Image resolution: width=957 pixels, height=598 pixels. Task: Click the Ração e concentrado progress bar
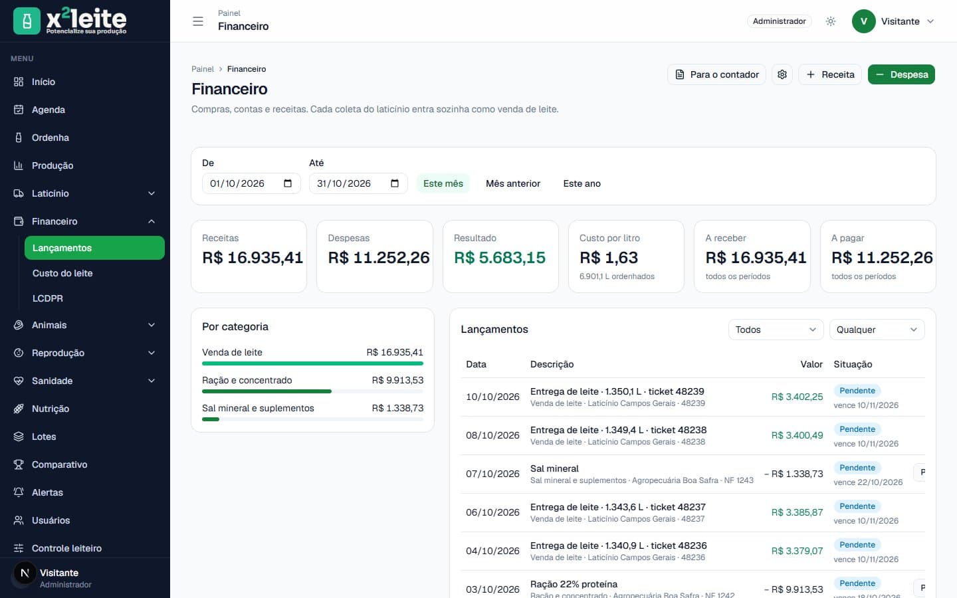[312, 391]
